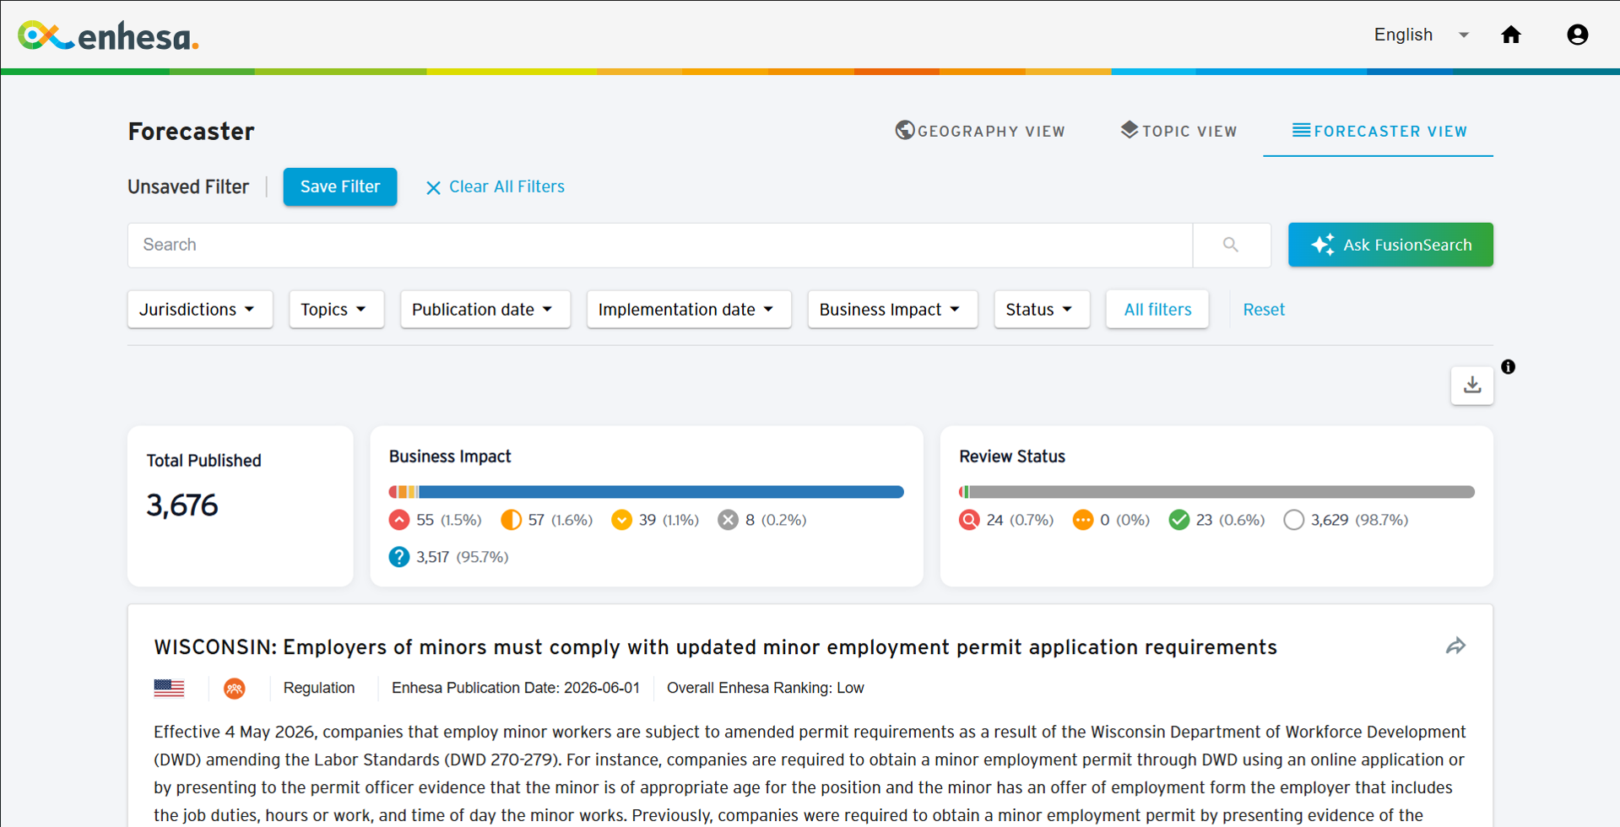Switch to Geography View tab
1620x827 pixels.
click(980, 131)
